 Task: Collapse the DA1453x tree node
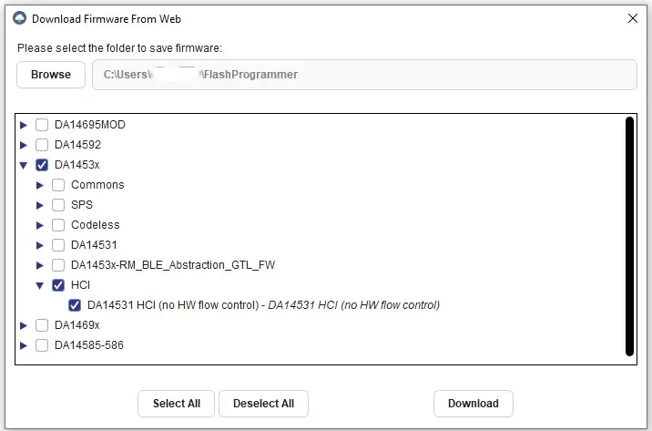[x=24, y=165]
